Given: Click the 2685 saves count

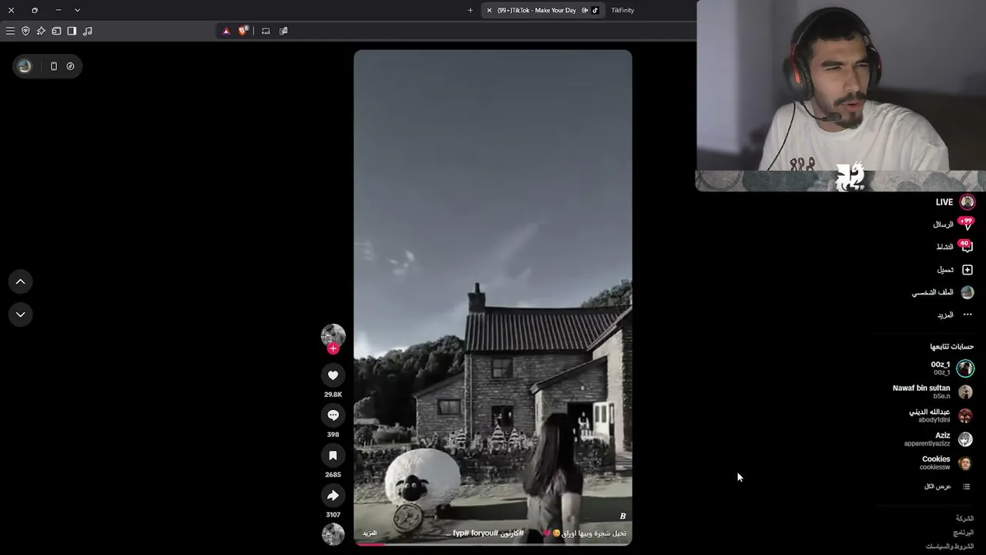Looking at the screenshot, I should pos(333,475).
